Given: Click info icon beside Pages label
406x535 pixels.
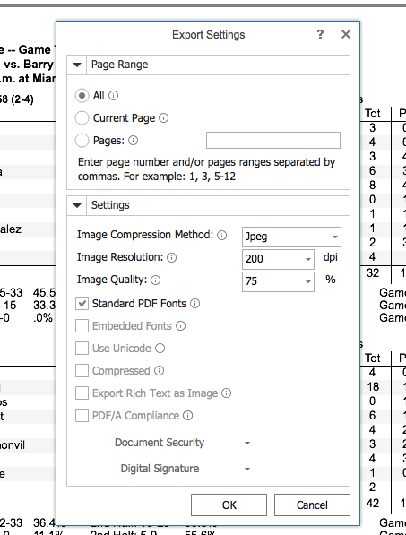Looking at the screenshot, I should (133, 141).
